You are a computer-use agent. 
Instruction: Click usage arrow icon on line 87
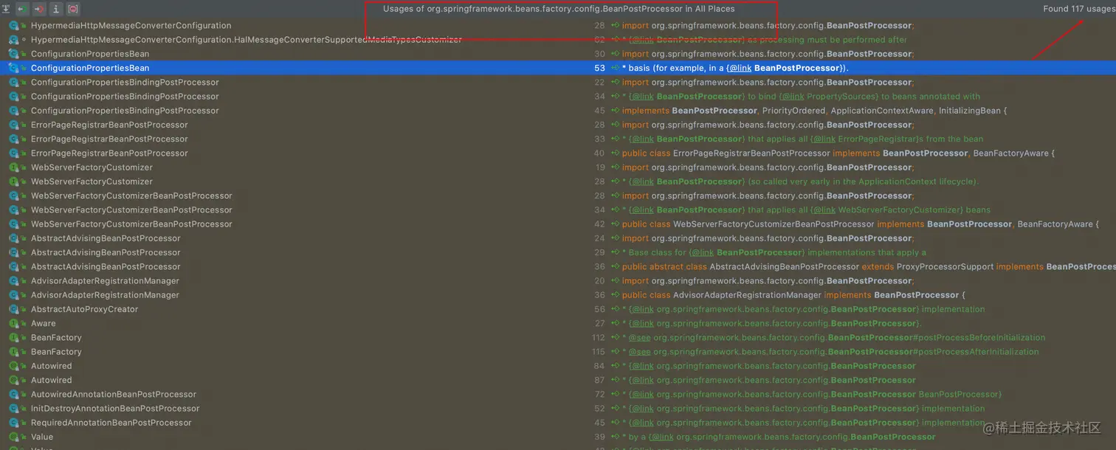click(x=615, y=380)
